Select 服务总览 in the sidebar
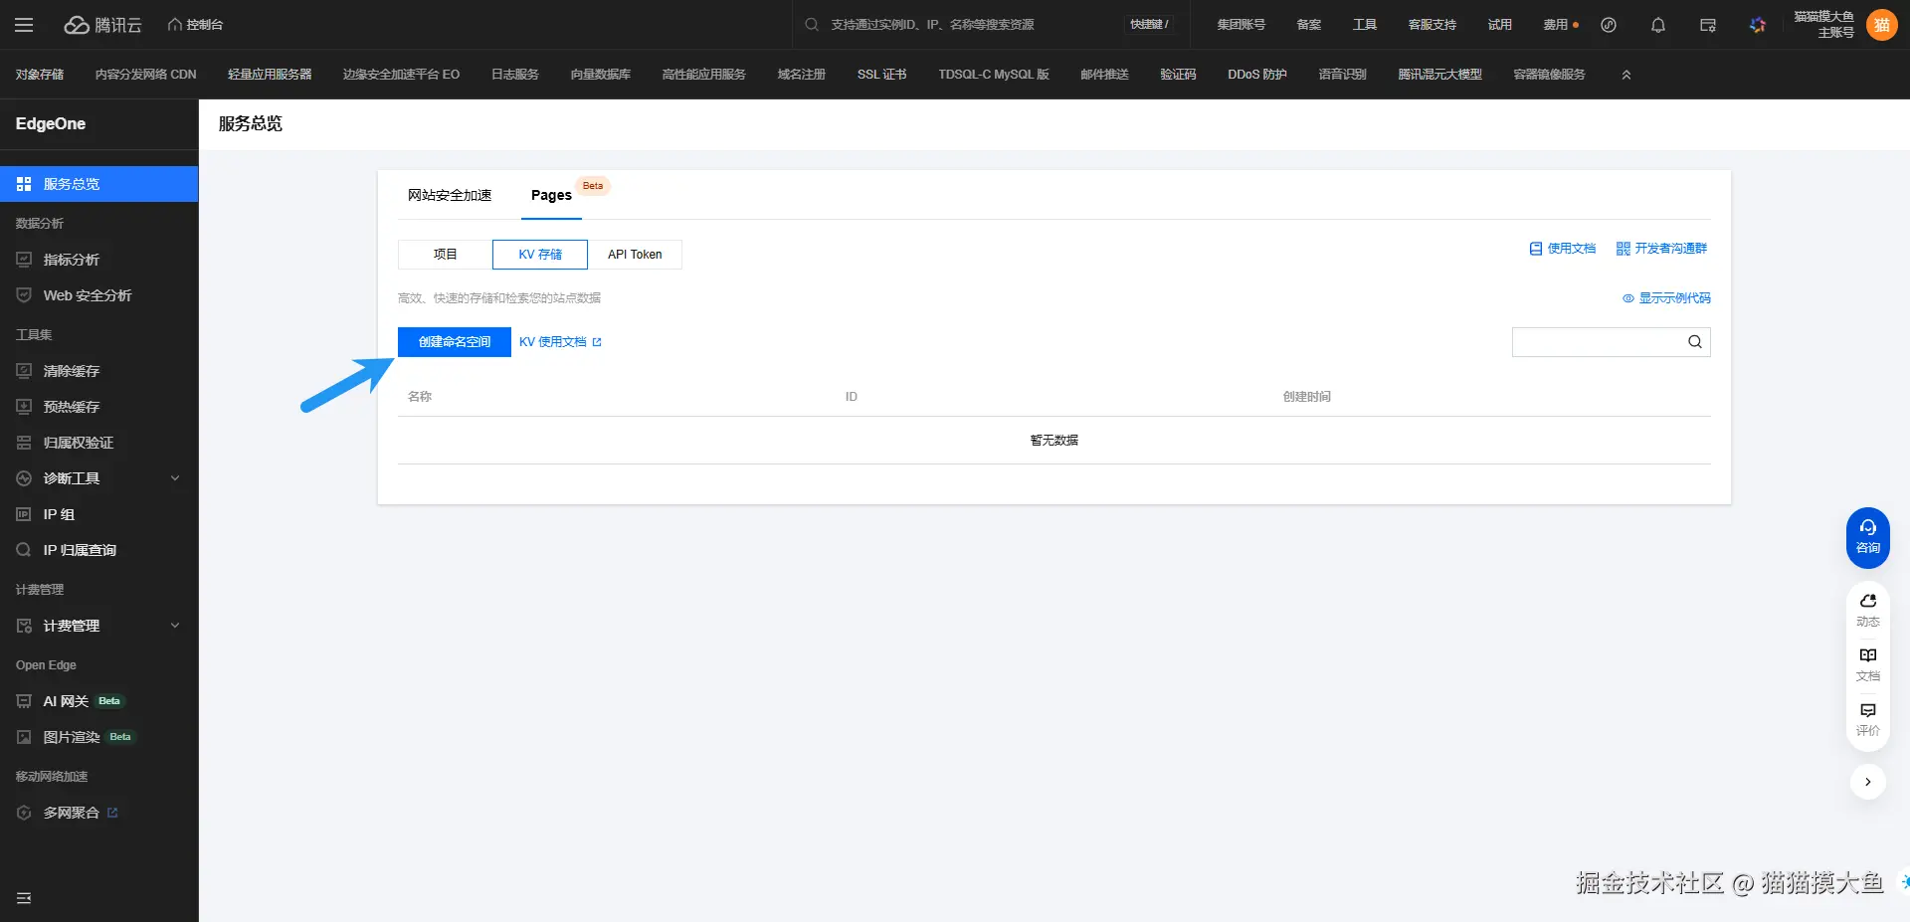Image resolution: width=1910 pixels, height=922 pixels. [x=98, y=184]
